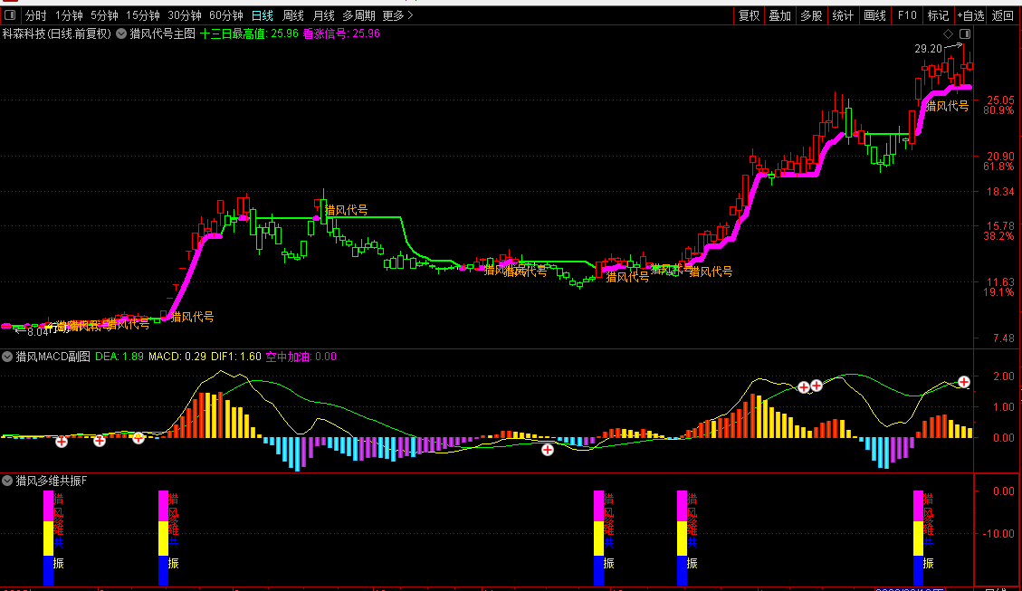The width and height of the screenshot is (1022, 591).
Task: Open the 更多 periods dropdown
Action: 397,15
